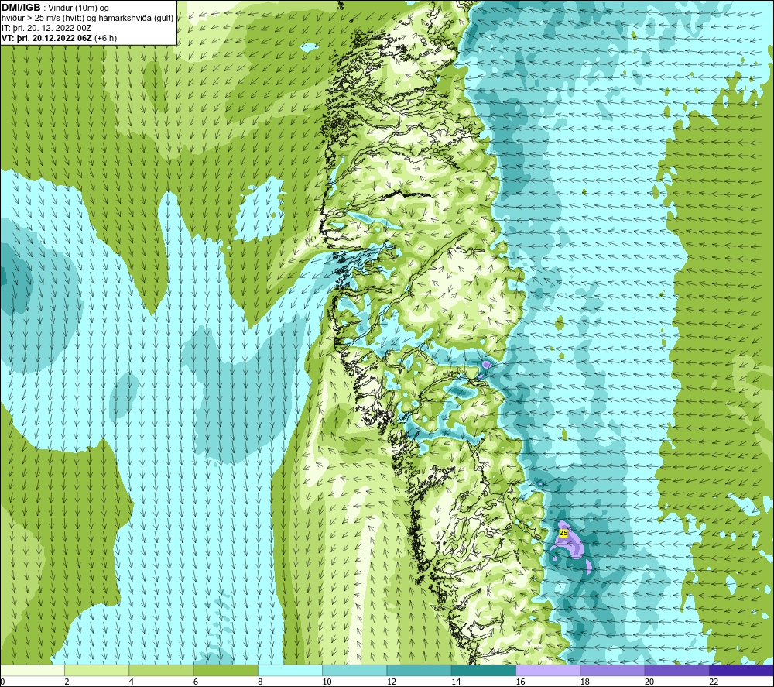Select the 20–22 m/s violet swatch
774x687 pixels.
pos(676,670)
